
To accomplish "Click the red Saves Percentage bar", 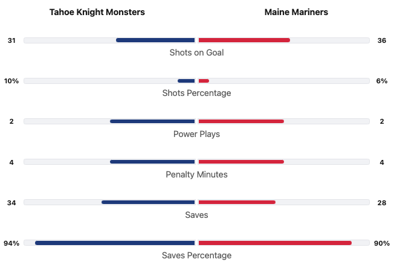I will 275,243.
